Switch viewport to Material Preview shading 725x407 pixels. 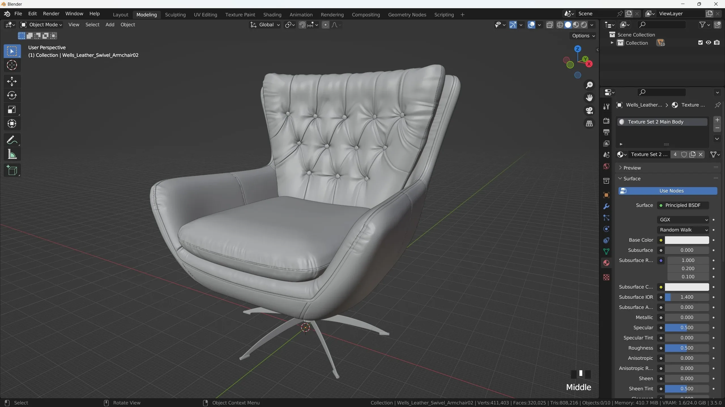point(575,25)
